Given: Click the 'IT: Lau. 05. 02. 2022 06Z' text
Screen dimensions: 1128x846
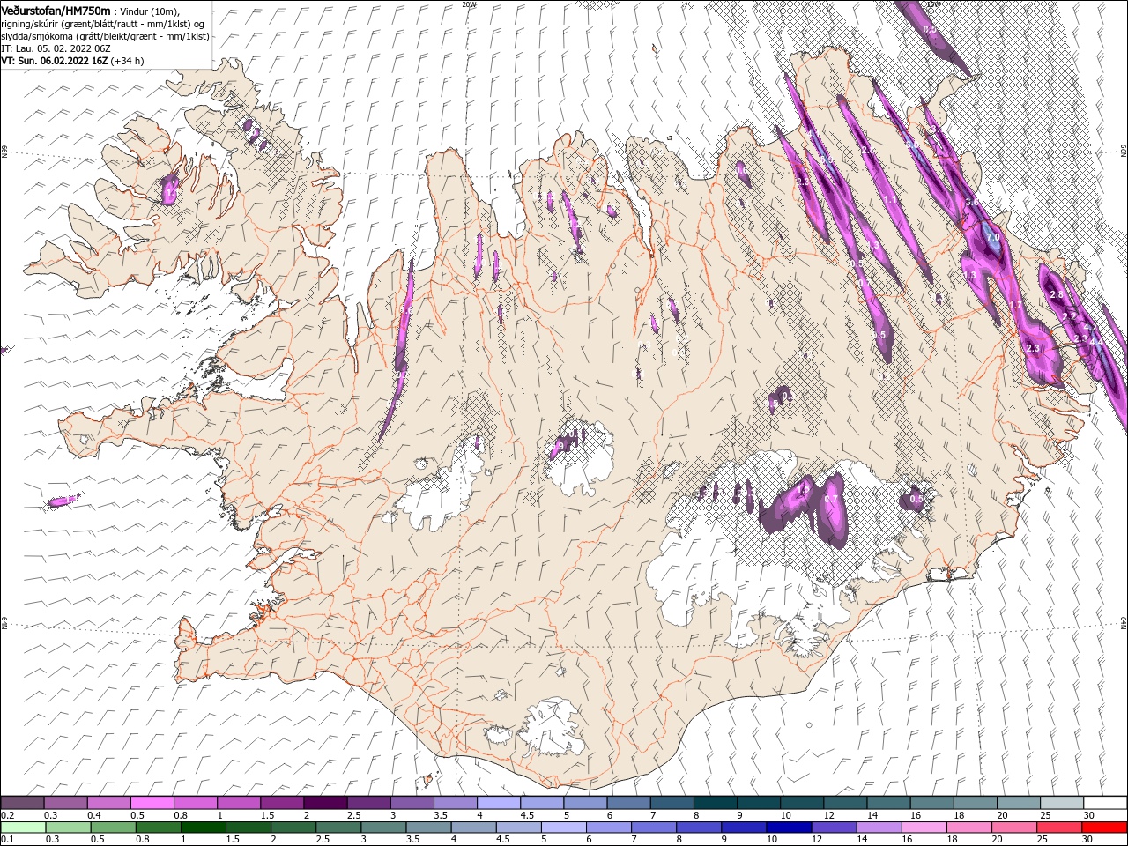Looking at the screenshot, I should point(55,48).
